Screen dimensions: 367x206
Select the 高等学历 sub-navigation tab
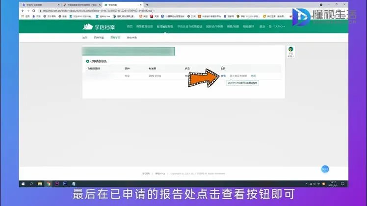(115, 37)
